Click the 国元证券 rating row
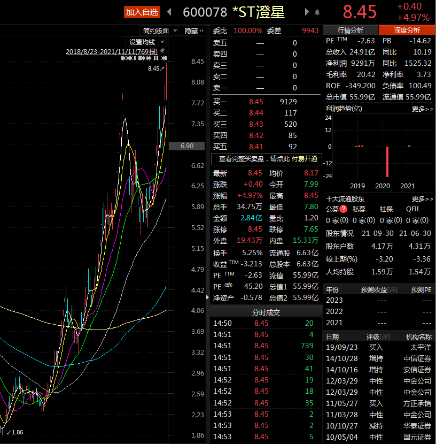Screen dimensions: 436x444 pos(379,437)
